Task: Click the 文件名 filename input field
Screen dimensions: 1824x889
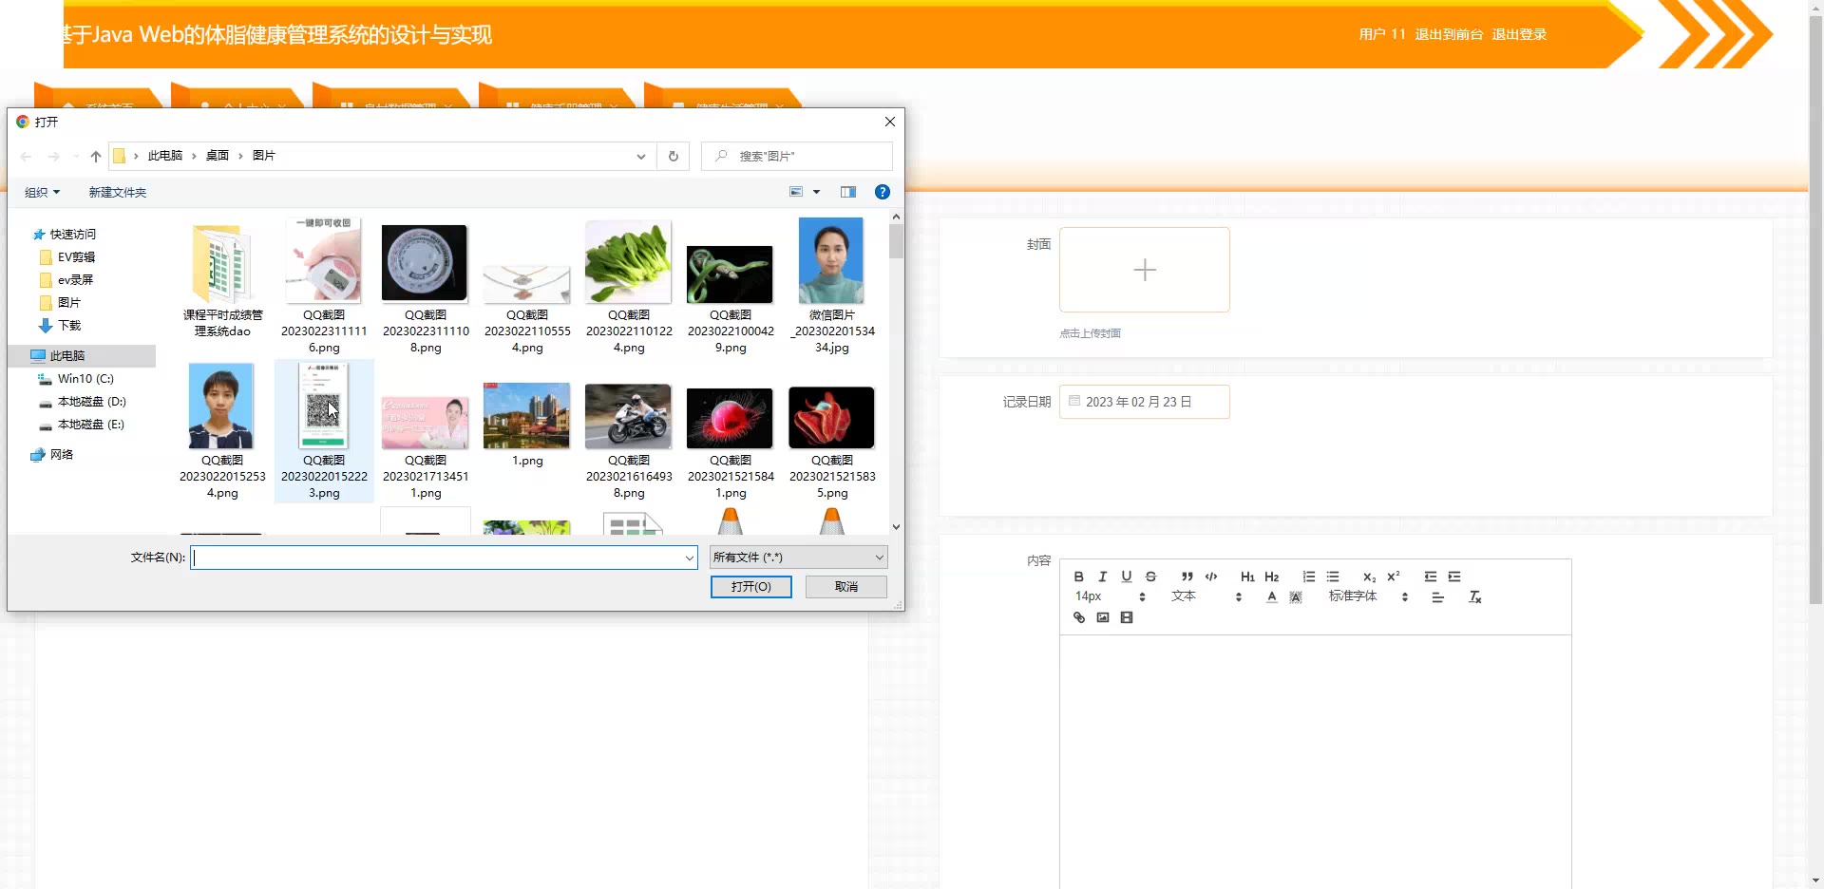Action: point(444,558)
